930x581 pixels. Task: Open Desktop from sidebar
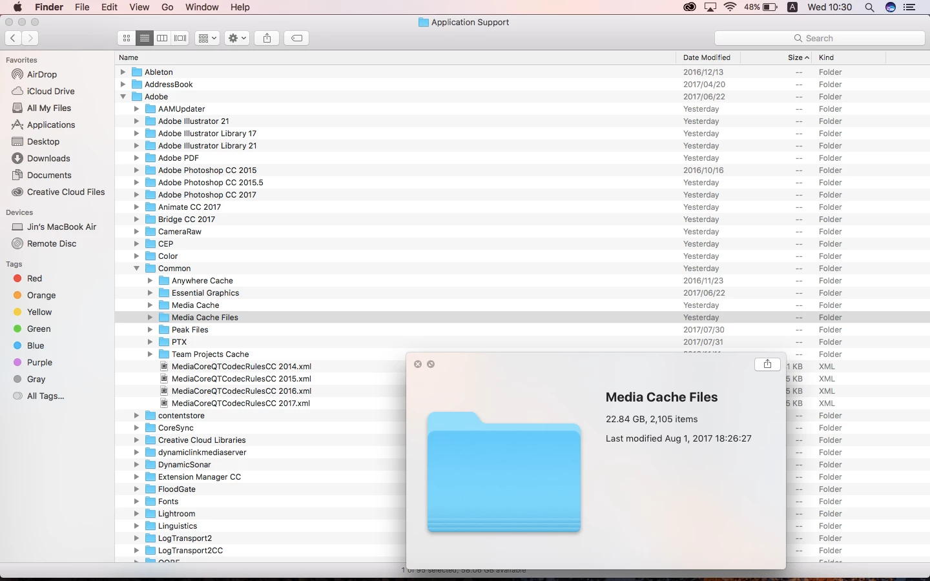pos(43,141)
